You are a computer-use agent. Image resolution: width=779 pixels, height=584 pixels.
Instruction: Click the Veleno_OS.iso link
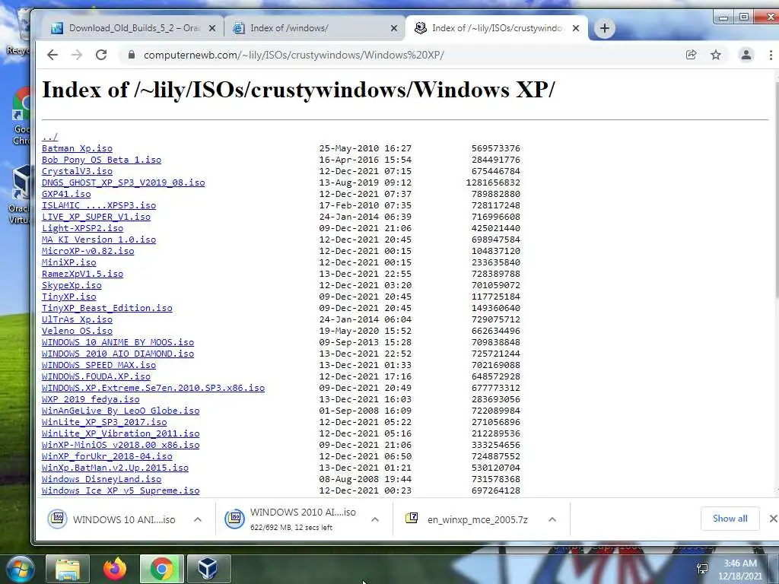pyautogui.click(x=77, y=332)
